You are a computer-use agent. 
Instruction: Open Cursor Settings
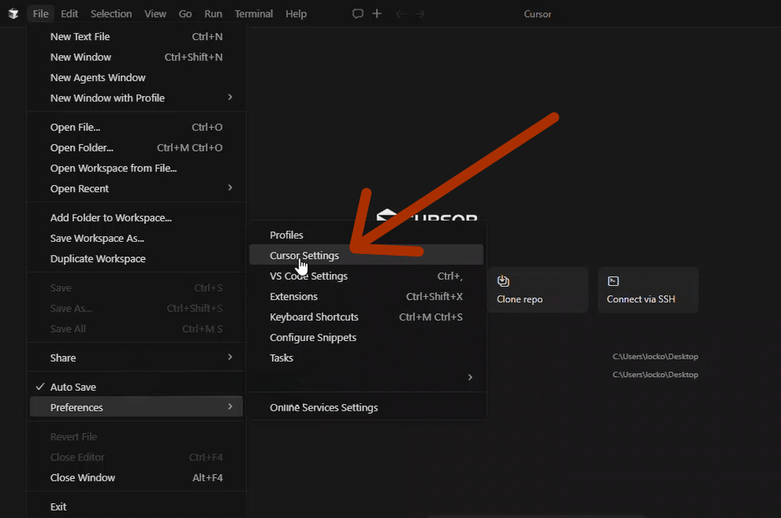coord(366,255)
